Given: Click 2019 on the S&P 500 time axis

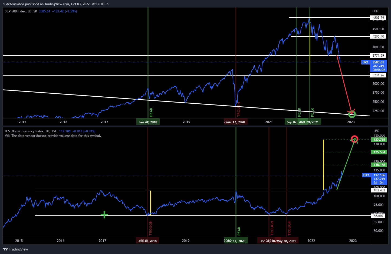Looking at the screenshot, I should [186, 122].
